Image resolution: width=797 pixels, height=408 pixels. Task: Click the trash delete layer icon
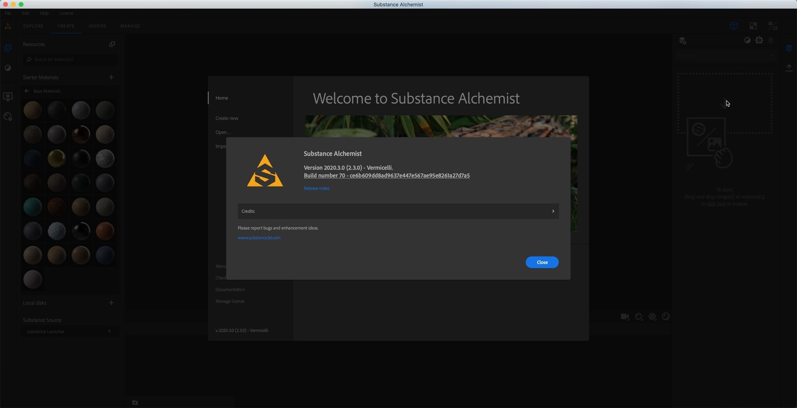(x=771, y=40)
